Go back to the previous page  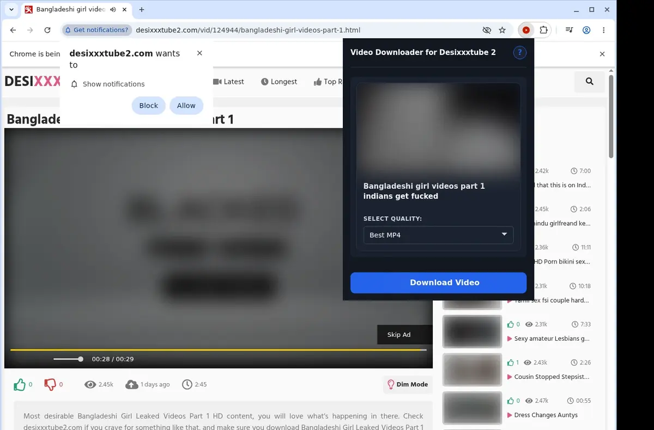click(13, 30)
